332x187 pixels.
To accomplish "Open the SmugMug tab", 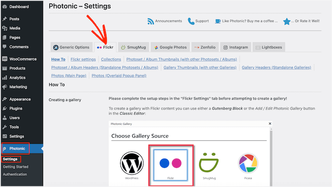I will (x=134, y=47).
